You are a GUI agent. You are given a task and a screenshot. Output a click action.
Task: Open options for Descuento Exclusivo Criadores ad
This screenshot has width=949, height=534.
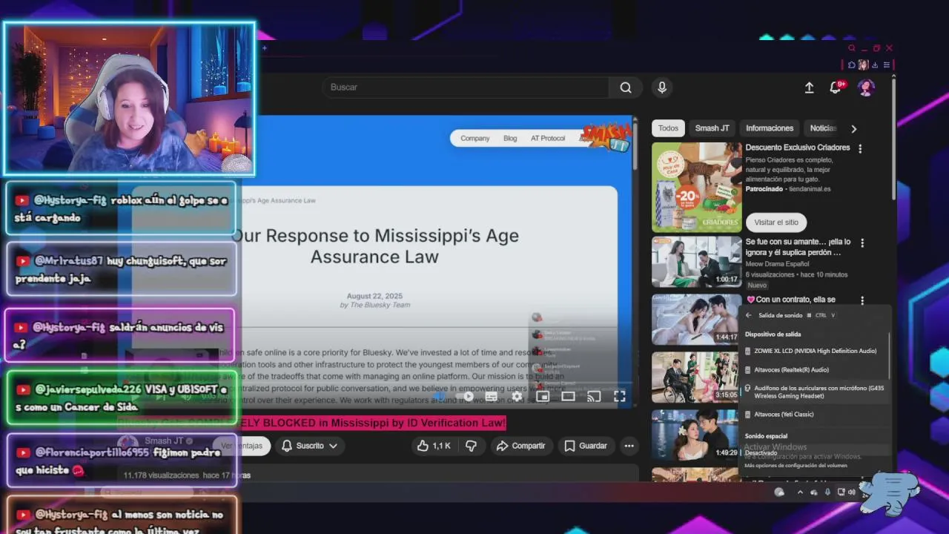point(860,148)
